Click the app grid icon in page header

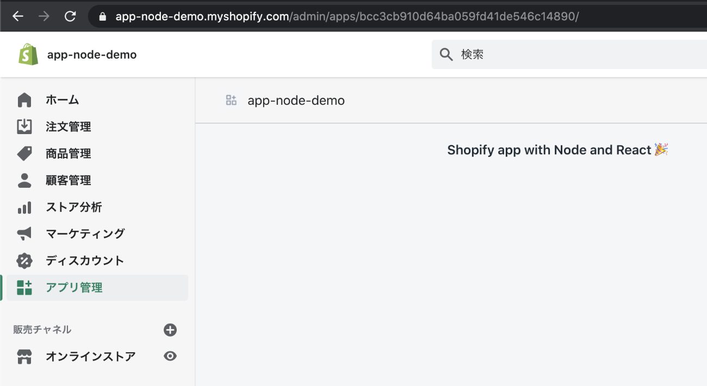click(x=231, y=100)
